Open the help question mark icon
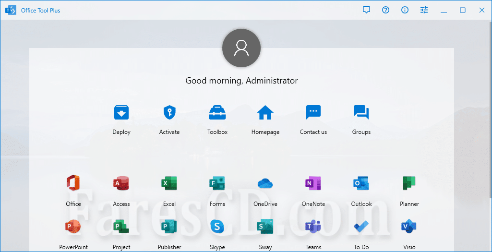The height and width of the screenshot is (252, 492). 385,10
